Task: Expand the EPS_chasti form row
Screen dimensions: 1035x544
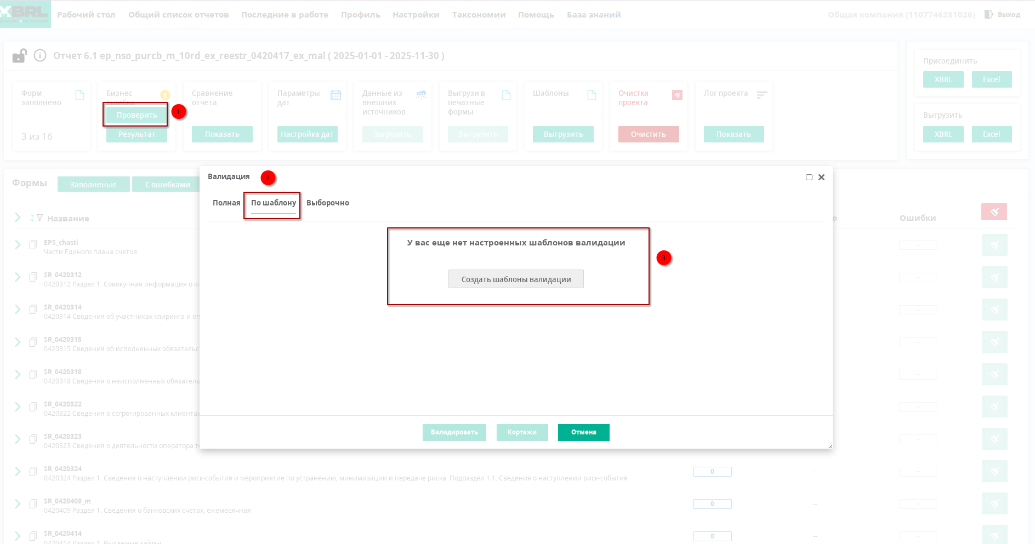Action: click(18, 245)
